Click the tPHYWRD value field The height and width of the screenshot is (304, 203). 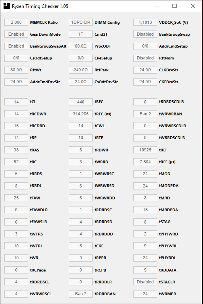[x=145, y=234]
